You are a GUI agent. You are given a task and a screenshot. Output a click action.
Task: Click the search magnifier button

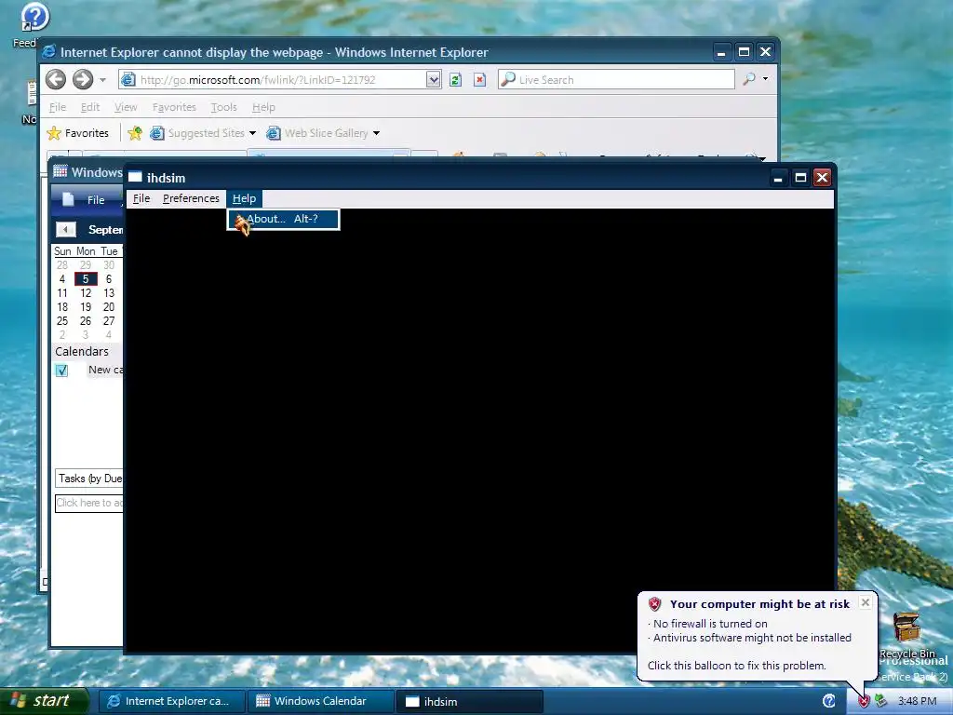749,79
